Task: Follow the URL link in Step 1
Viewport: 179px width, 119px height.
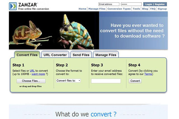Action: point(32,71)
